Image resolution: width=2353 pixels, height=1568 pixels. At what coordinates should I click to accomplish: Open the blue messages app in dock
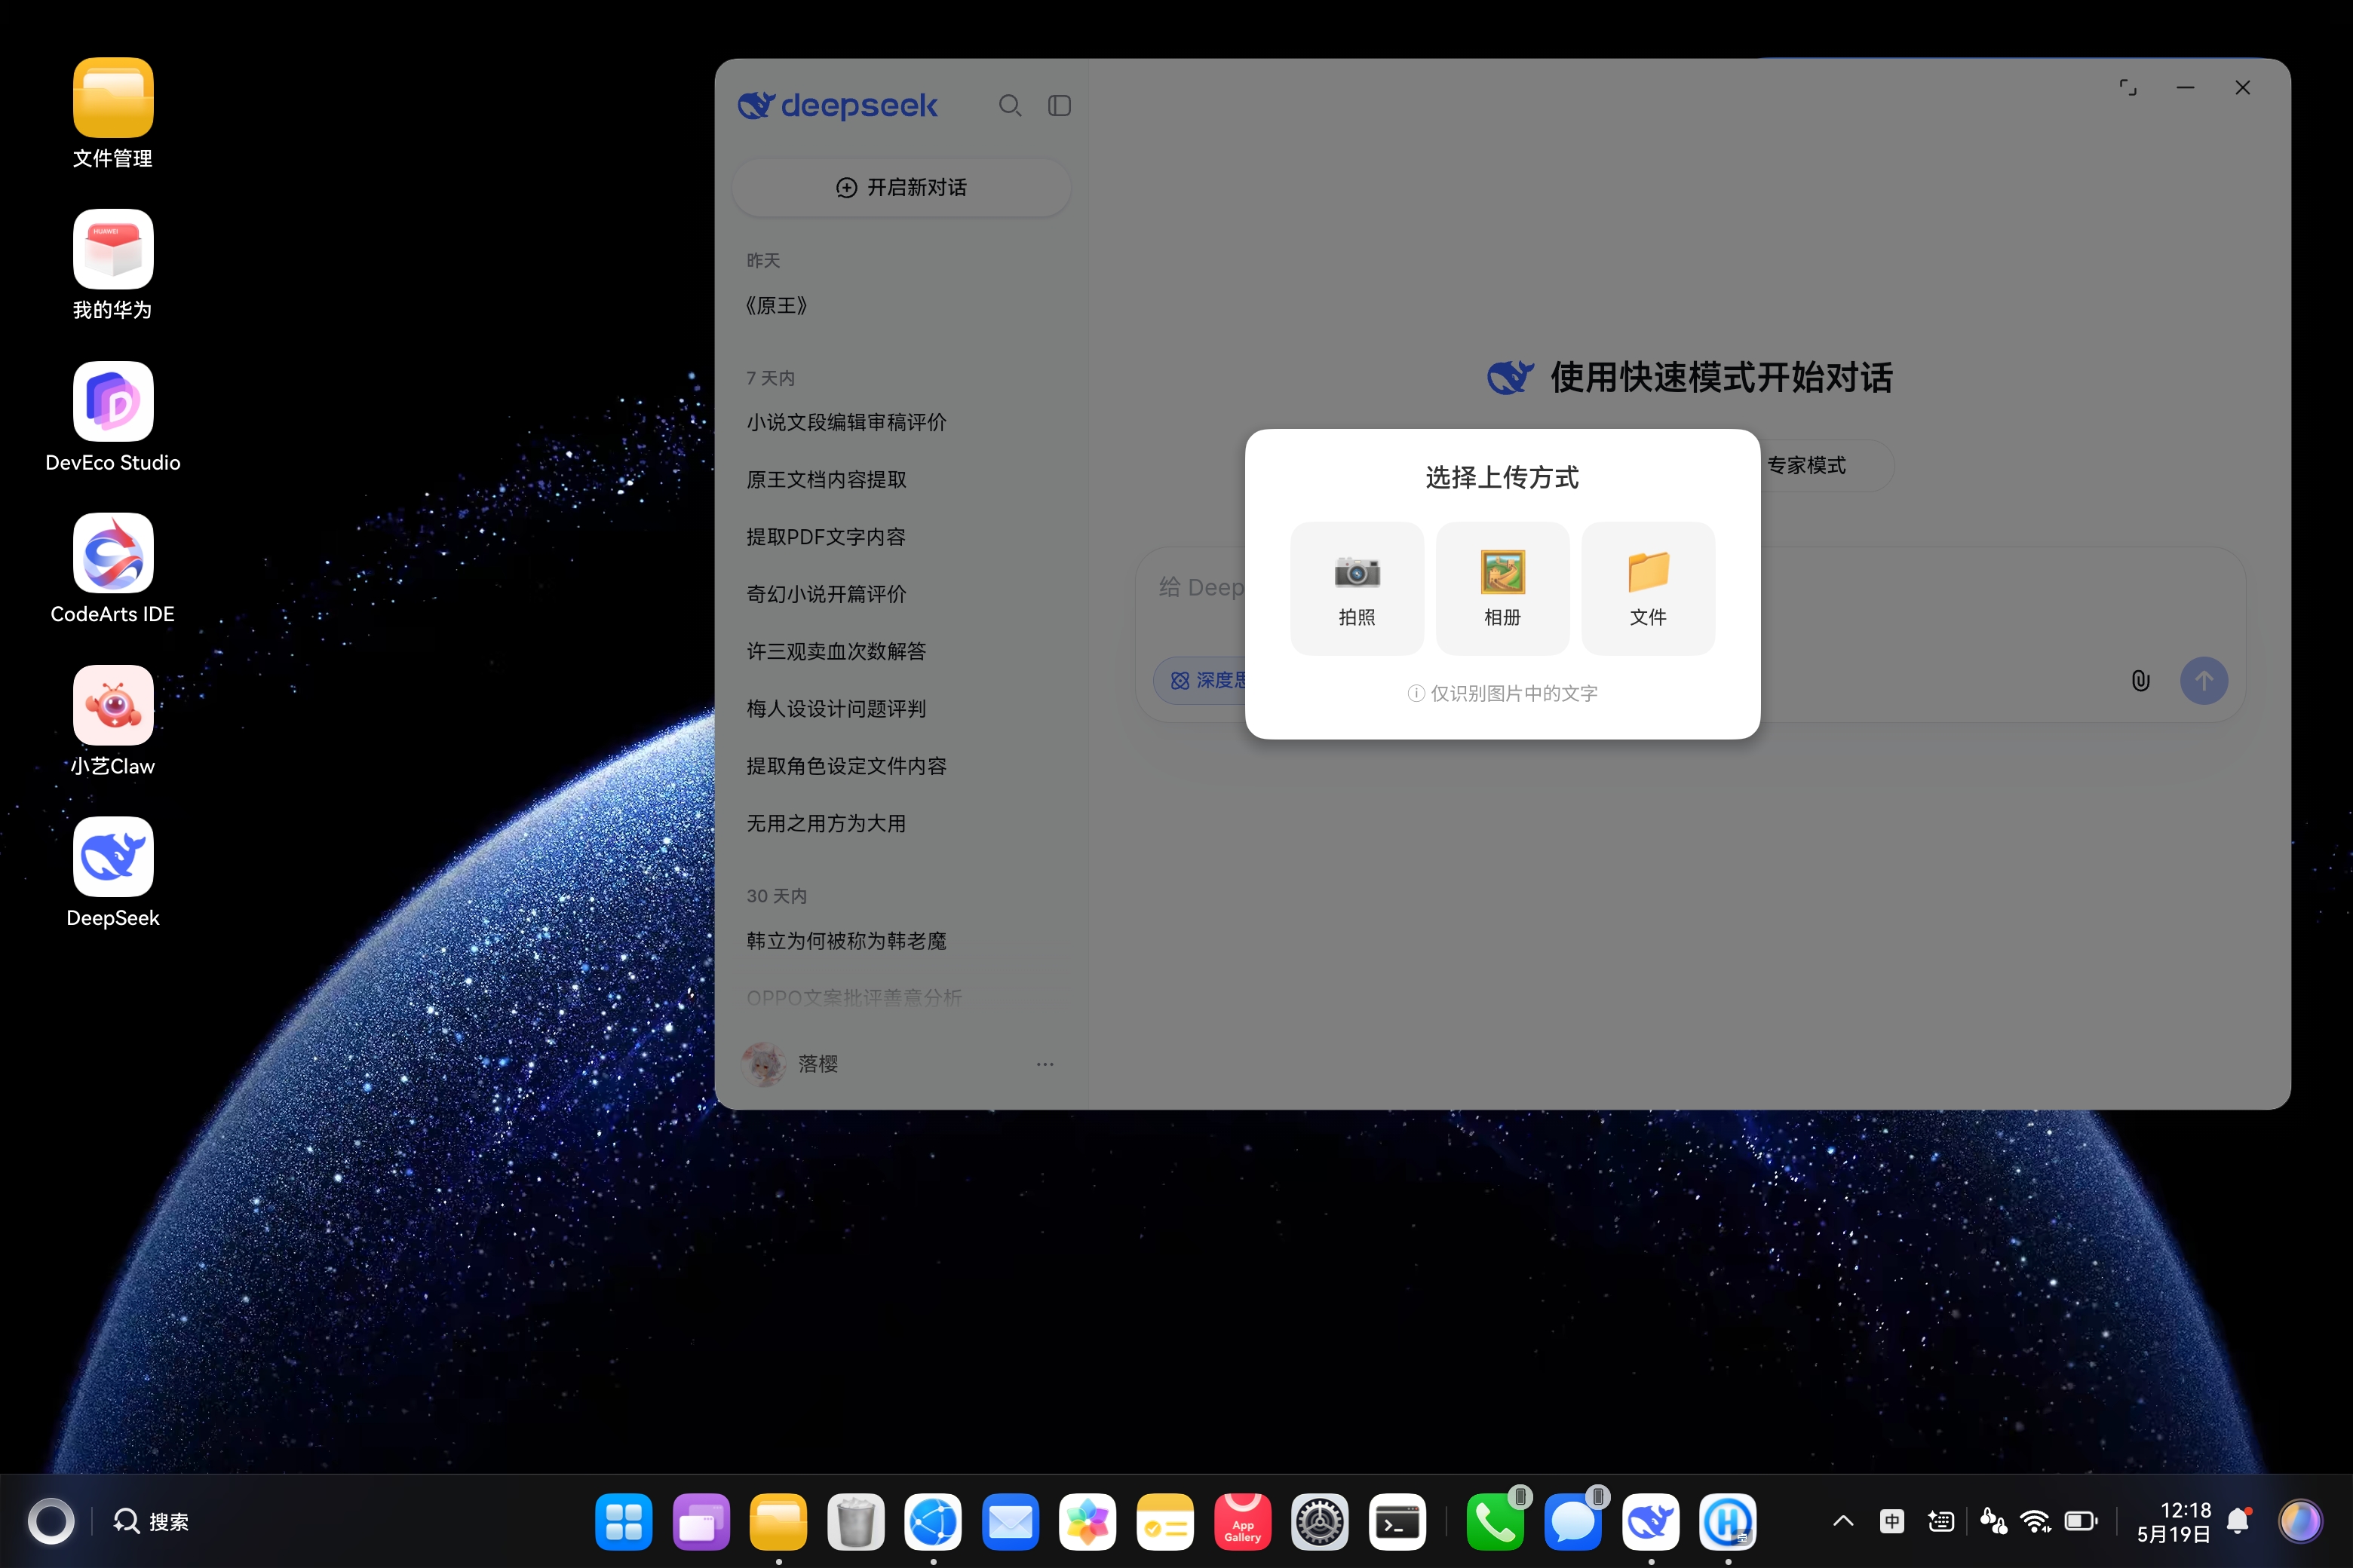(1572, 1521)
